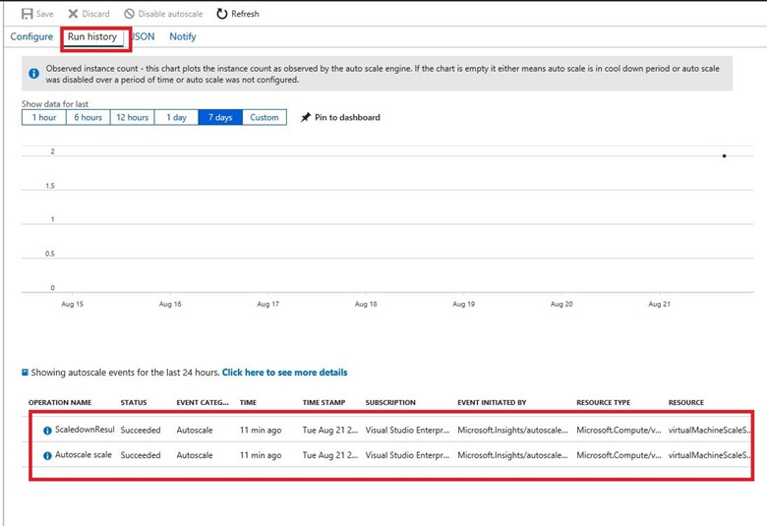Open the Notify tab

(183, 36)
